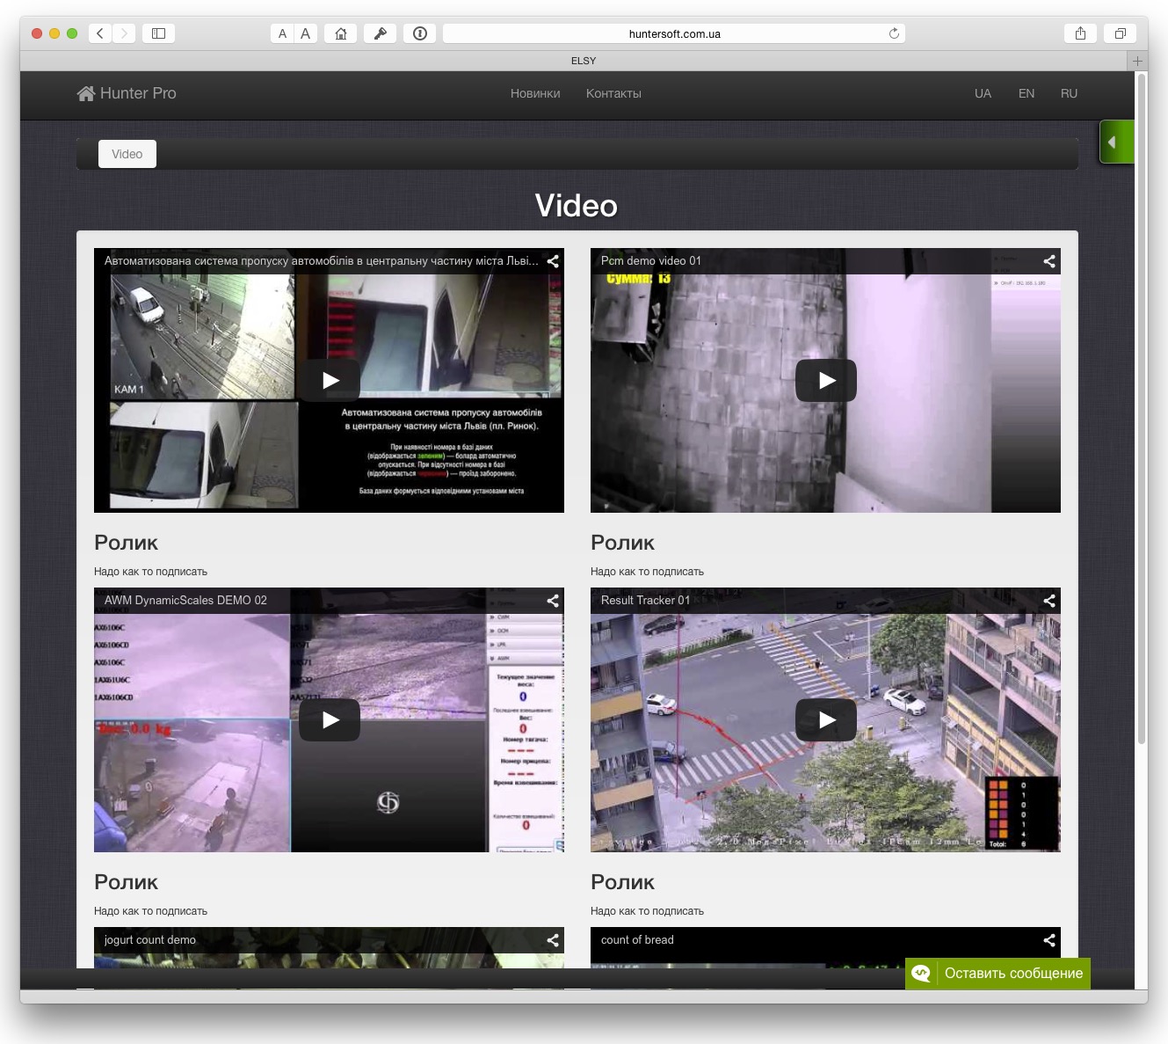The width and height of the screenshot is (1168, 1044).
Task: Play the Lviv automated vehicle access video
Action: [x=330, y=381]
